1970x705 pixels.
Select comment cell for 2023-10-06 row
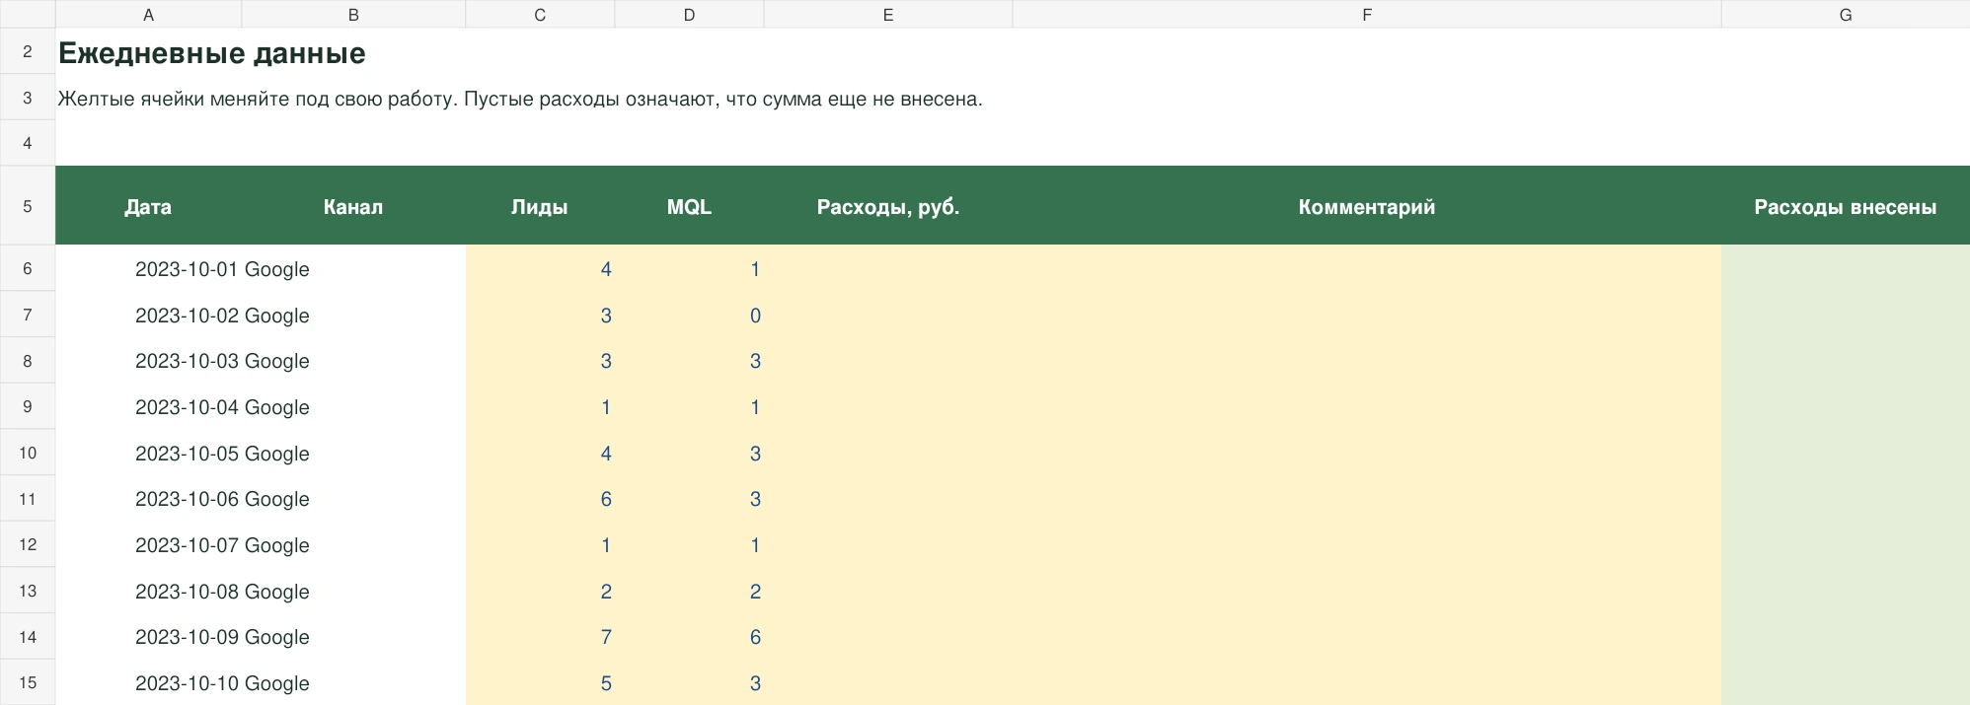pyautogui.click(x=1366, y=499)
